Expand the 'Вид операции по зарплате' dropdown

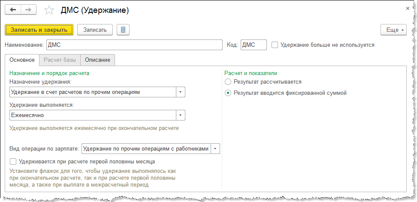[x=215, y=149]
